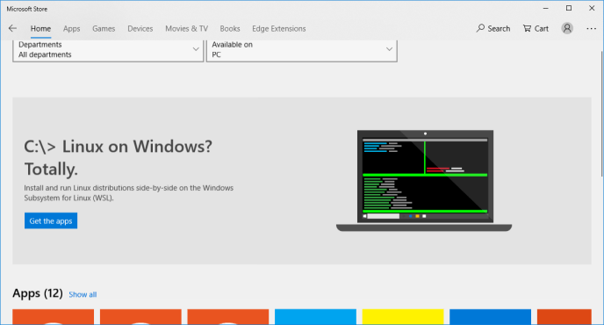Open the three-dots more menu
The width and height of the screenshot is (604, 325).
592,28
